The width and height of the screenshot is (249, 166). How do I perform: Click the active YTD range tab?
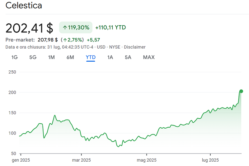coord(91,57)
